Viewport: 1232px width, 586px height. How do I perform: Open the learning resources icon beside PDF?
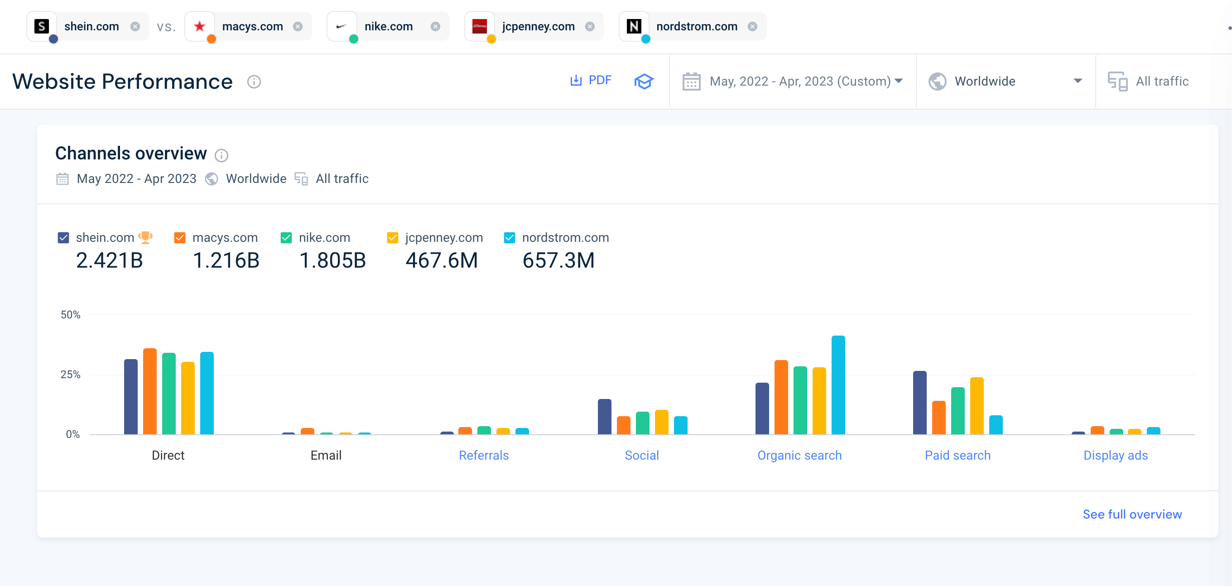click(644, 82)
